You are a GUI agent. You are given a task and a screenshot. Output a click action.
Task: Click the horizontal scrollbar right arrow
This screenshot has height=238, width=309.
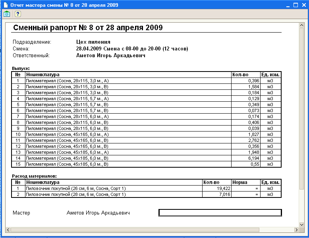click(296, 230)
